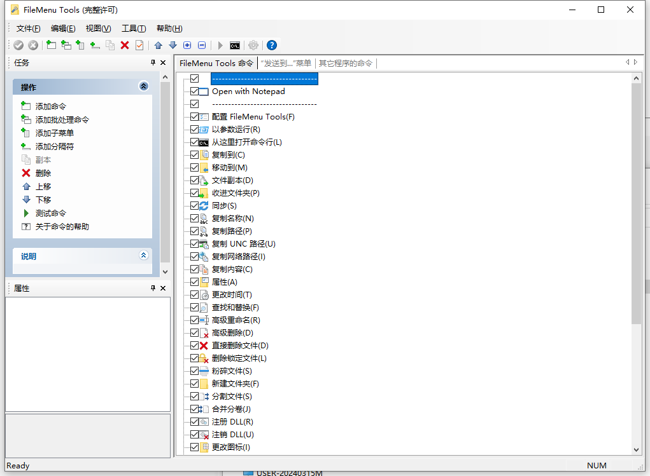Click the Collapse All minus toolbar icon
The image size is (650, 476).
[x=202, y=45]
